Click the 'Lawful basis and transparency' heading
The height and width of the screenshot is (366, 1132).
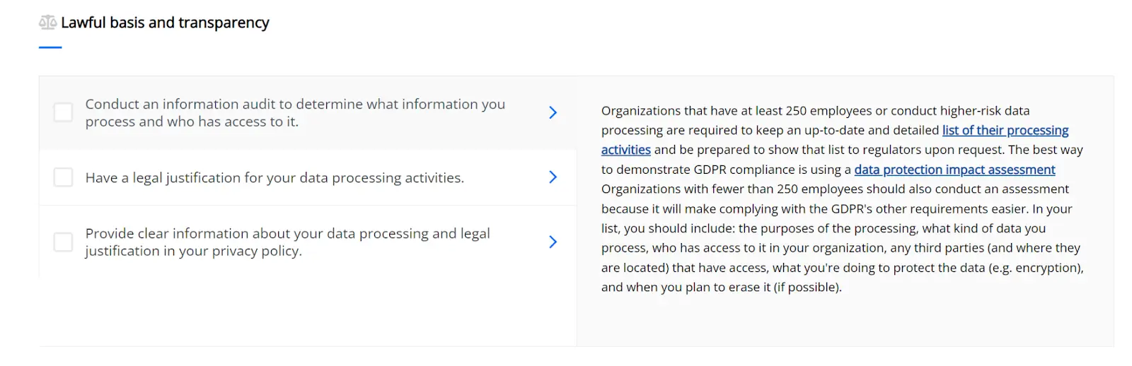(x=165, y=23)
